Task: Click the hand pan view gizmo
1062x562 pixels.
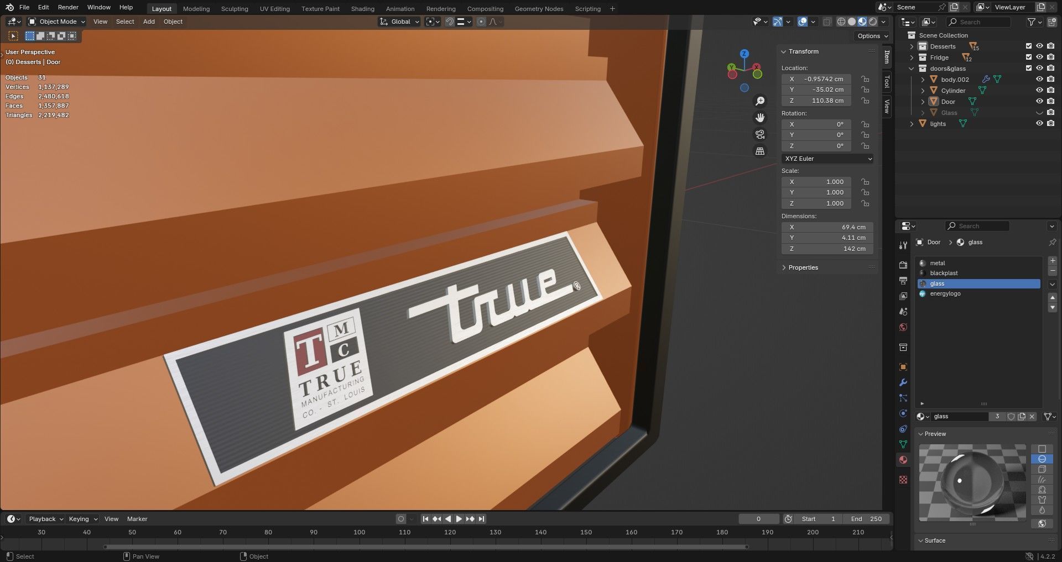Action: [760, 118]
